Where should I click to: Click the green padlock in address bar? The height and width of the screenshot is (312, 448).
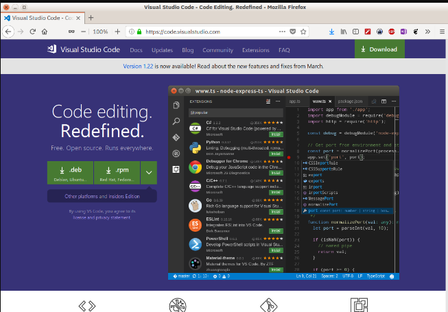point(139,32)
